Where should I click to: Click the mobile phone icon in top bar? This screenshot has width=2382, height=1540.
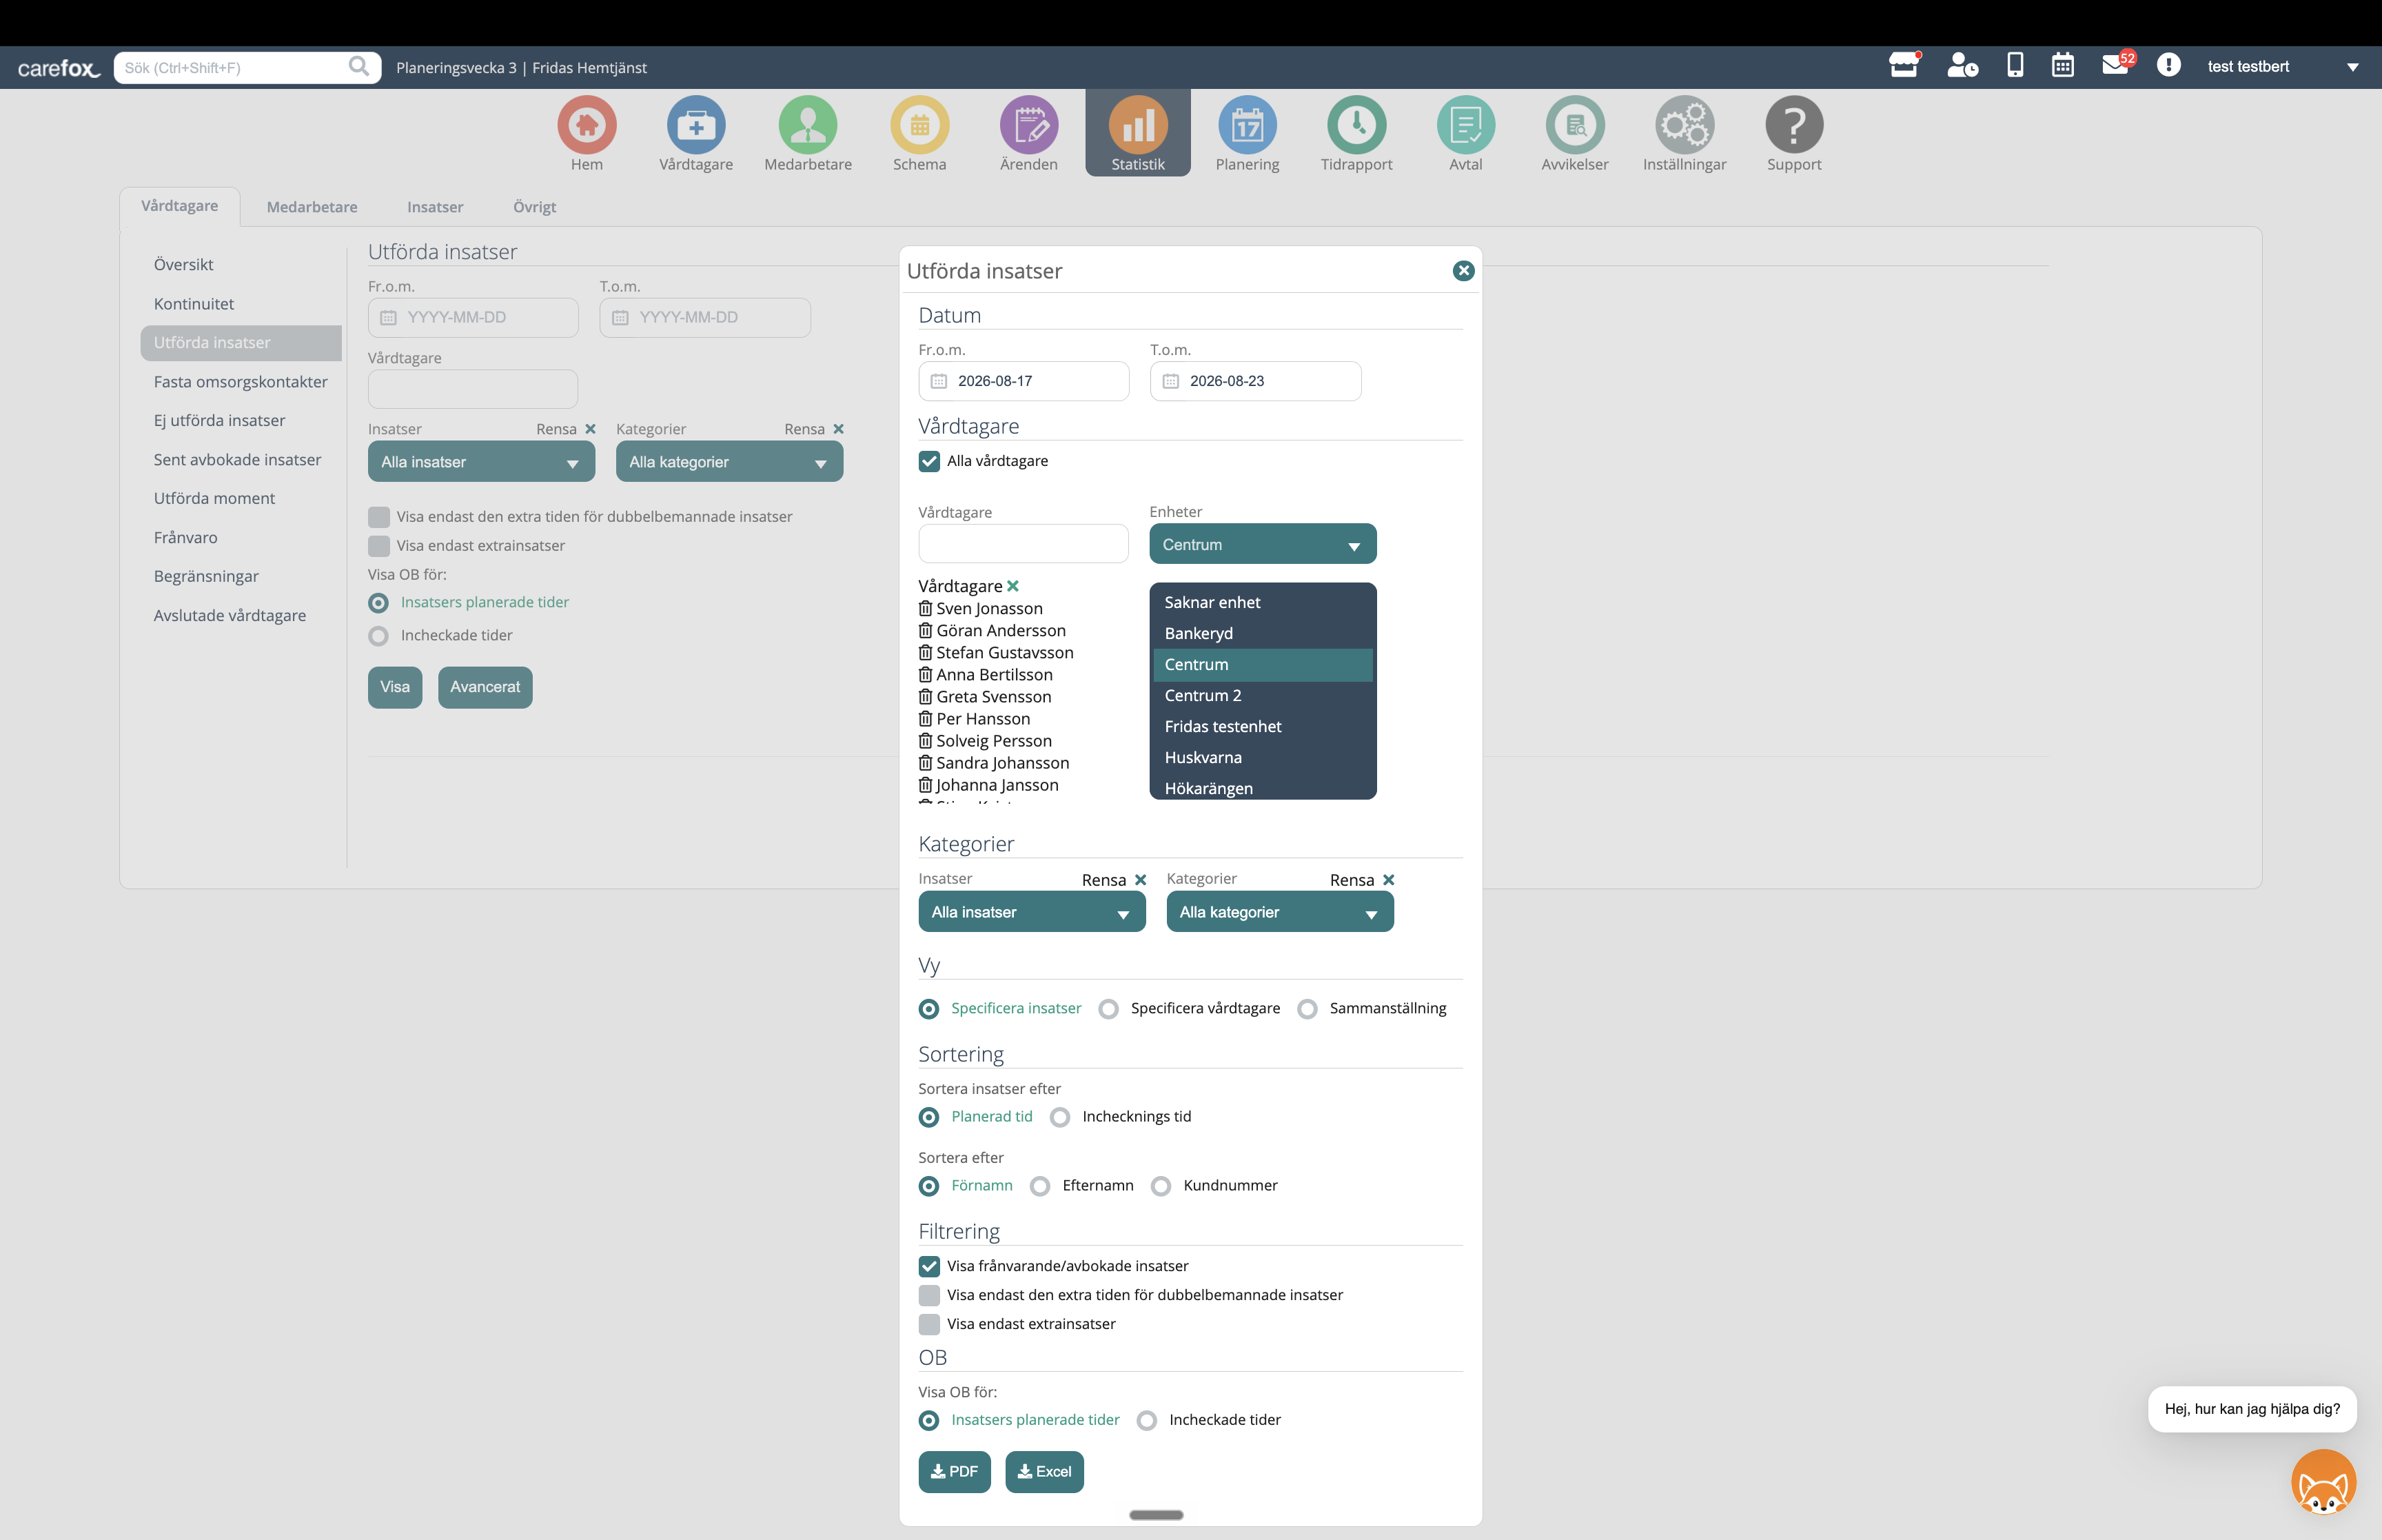[x=2015, y=65]
